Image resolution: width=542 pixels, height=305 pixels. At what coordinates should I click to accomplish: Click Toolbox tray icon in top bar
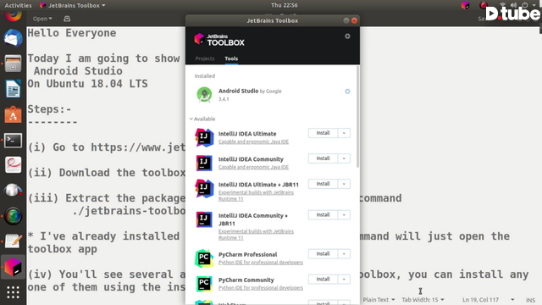[x=465, y=5]
